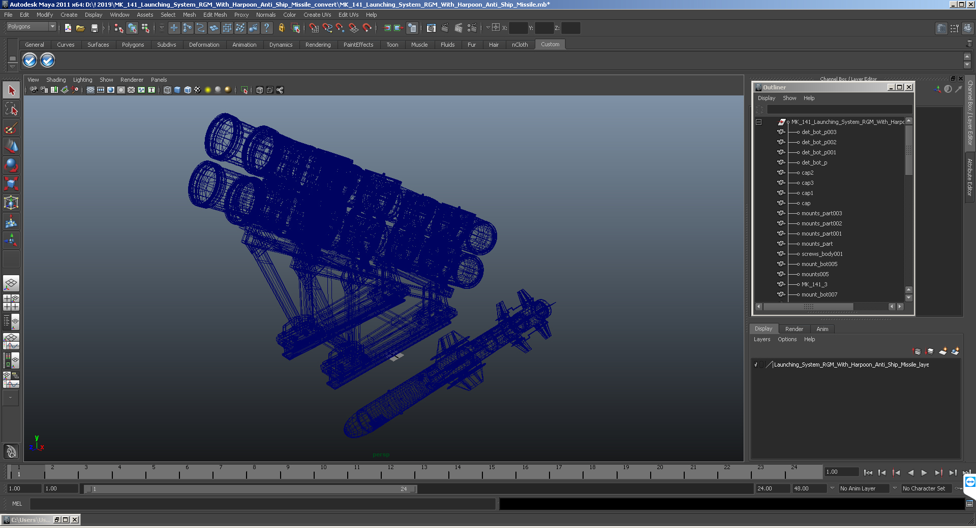The height and width of the screenshot is (528, 976).
Task: Activate the Universal Manipulator tool
Action: 11,203
